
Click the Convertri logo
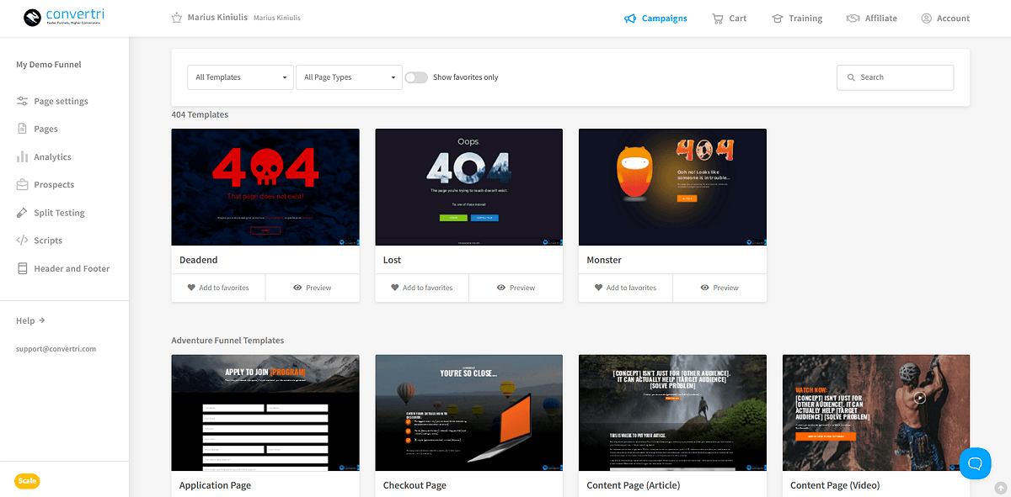coord(64,18)
